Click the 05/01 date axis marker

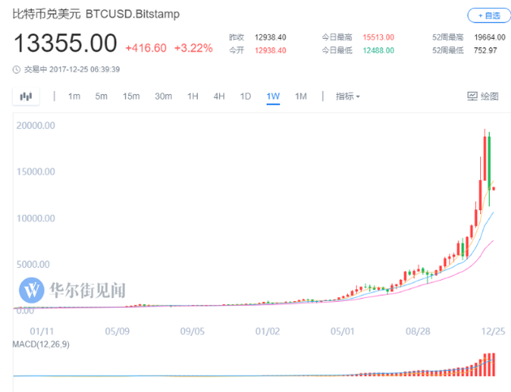pos(342,331)
